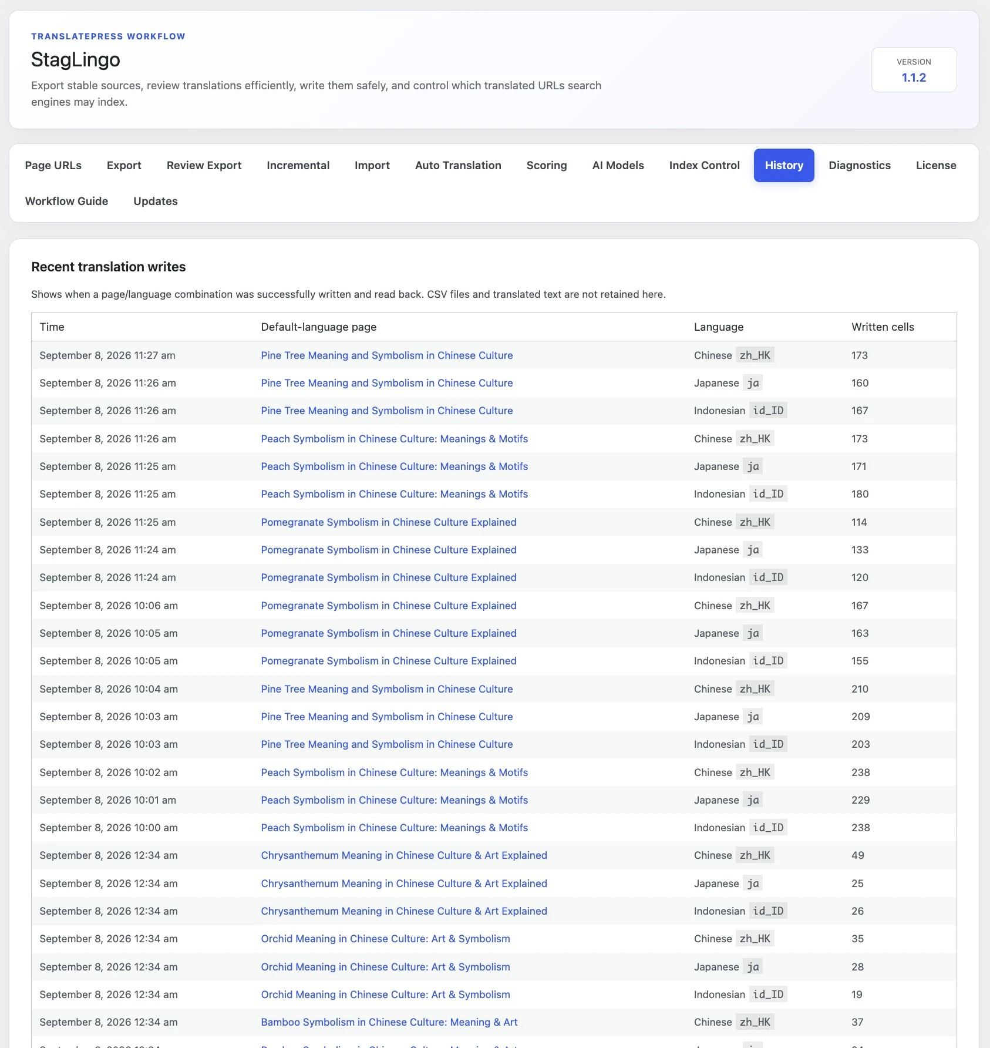This screenshot has height=1048, width=990.
Task: Select the active History tab
Action: point(784,166)
